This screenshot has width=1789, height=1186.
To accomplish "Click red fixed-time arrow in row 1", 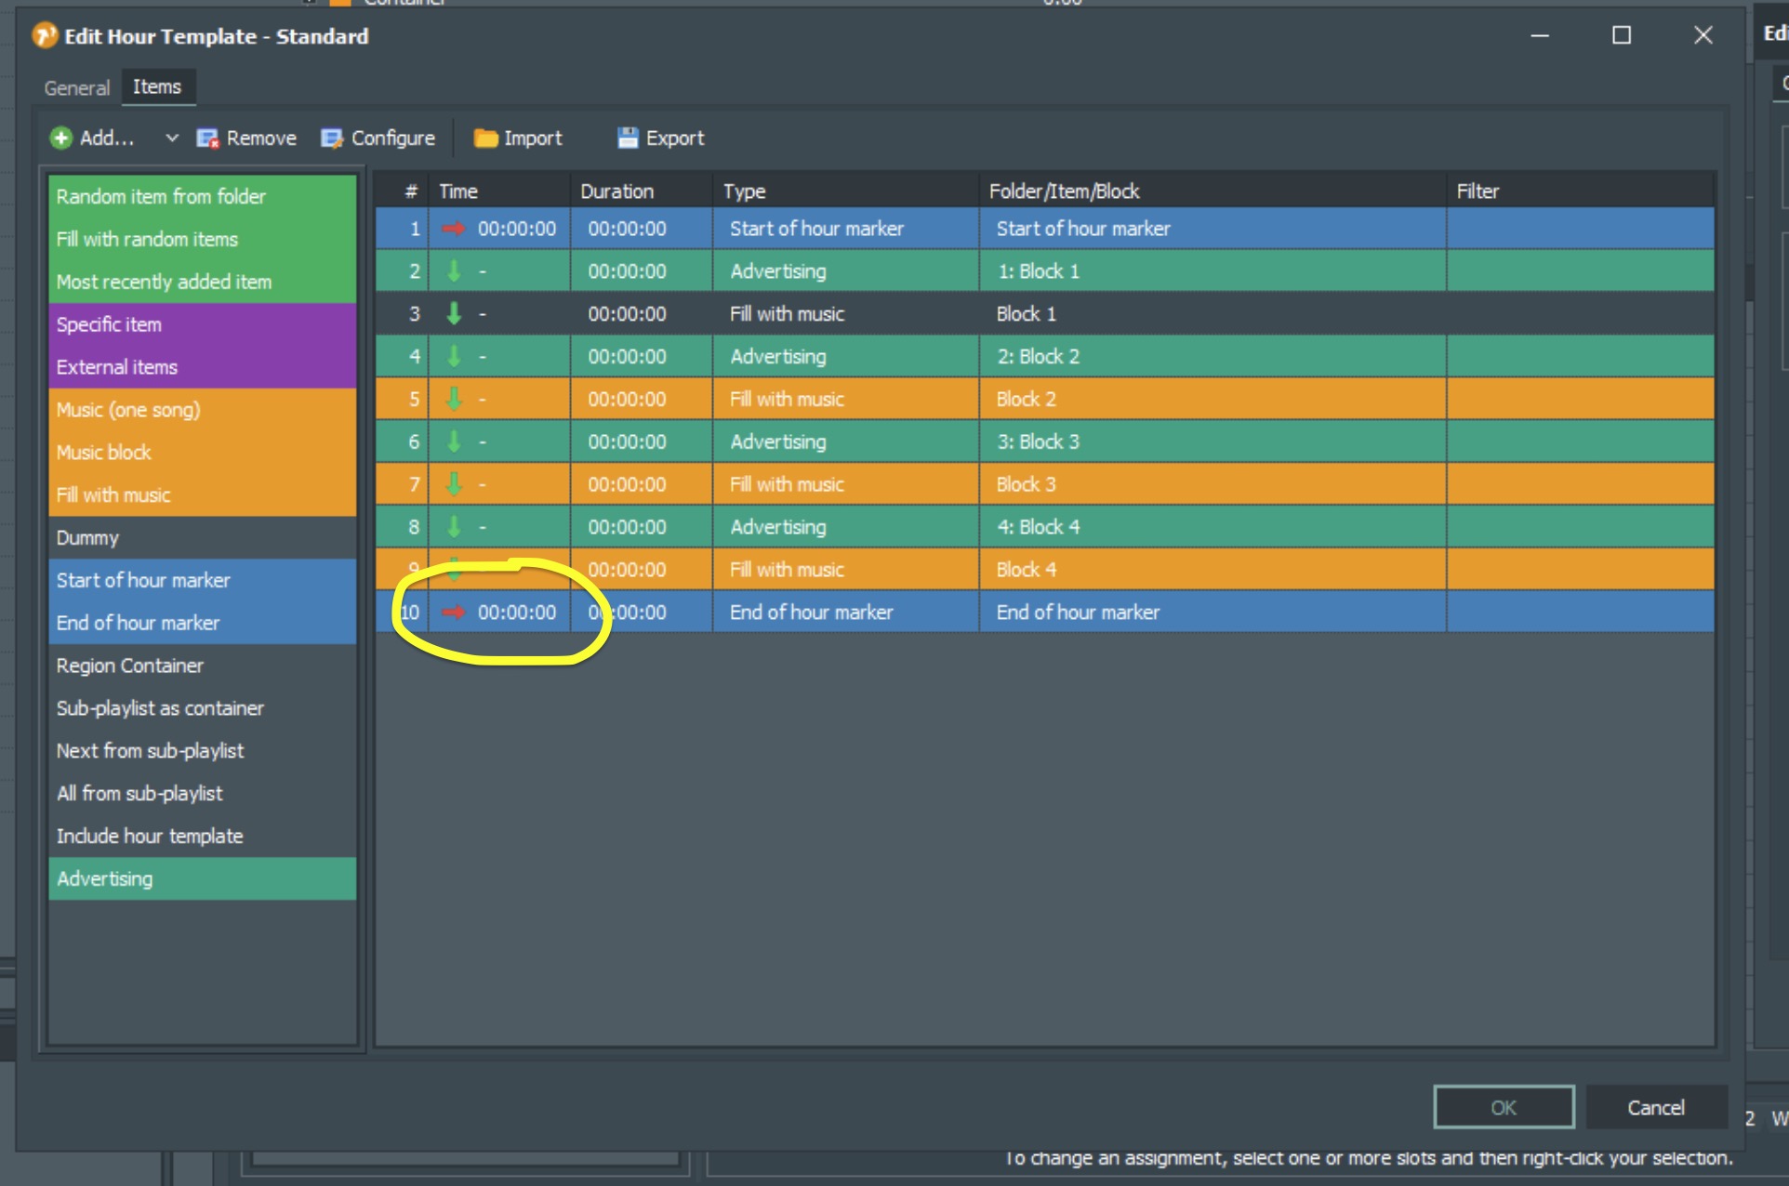I will [x=454, y=229].
